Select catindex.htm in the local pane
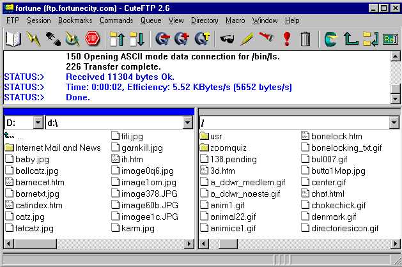The height and width of the screenshot is (267, 402). pyautogui.click(x=38, y=205)
